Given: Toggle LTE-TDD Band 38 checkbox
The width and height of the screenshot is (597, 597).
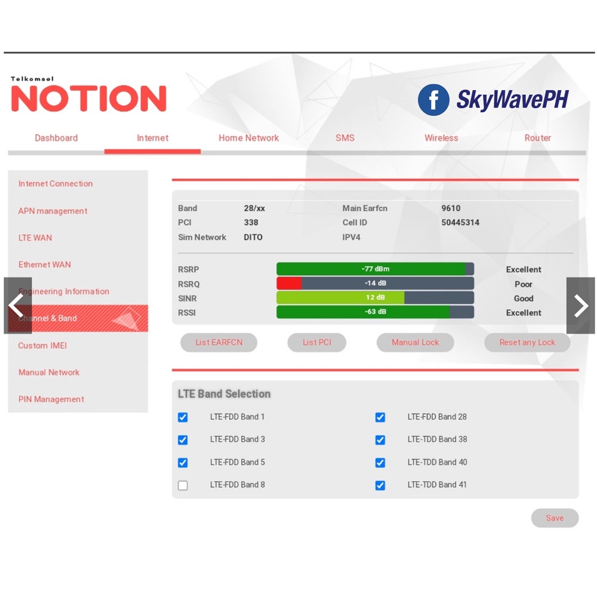Looking at the screenshot, I should (380, 440).
